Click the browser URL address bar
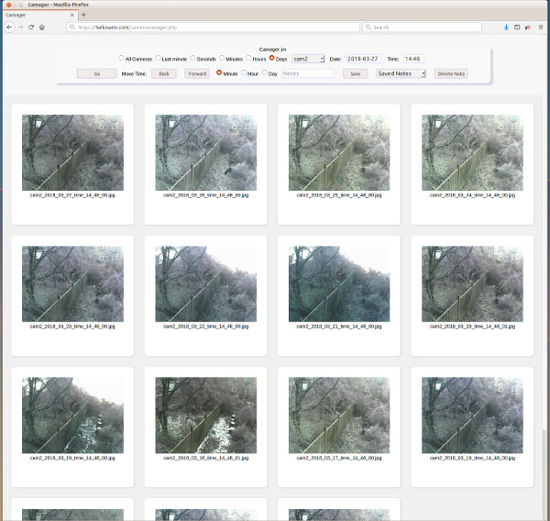The width and height of the screenshot is (550, 521). [214, 27]
